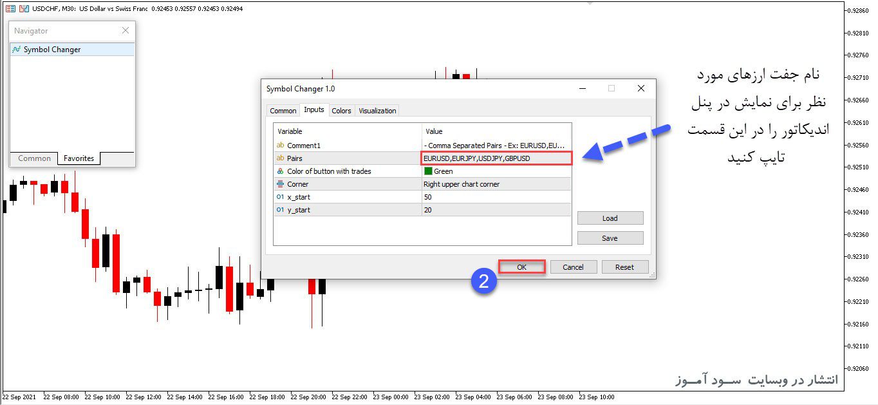
Task: Click the 01 icon beside y_start
Action: tap(280, 210)
